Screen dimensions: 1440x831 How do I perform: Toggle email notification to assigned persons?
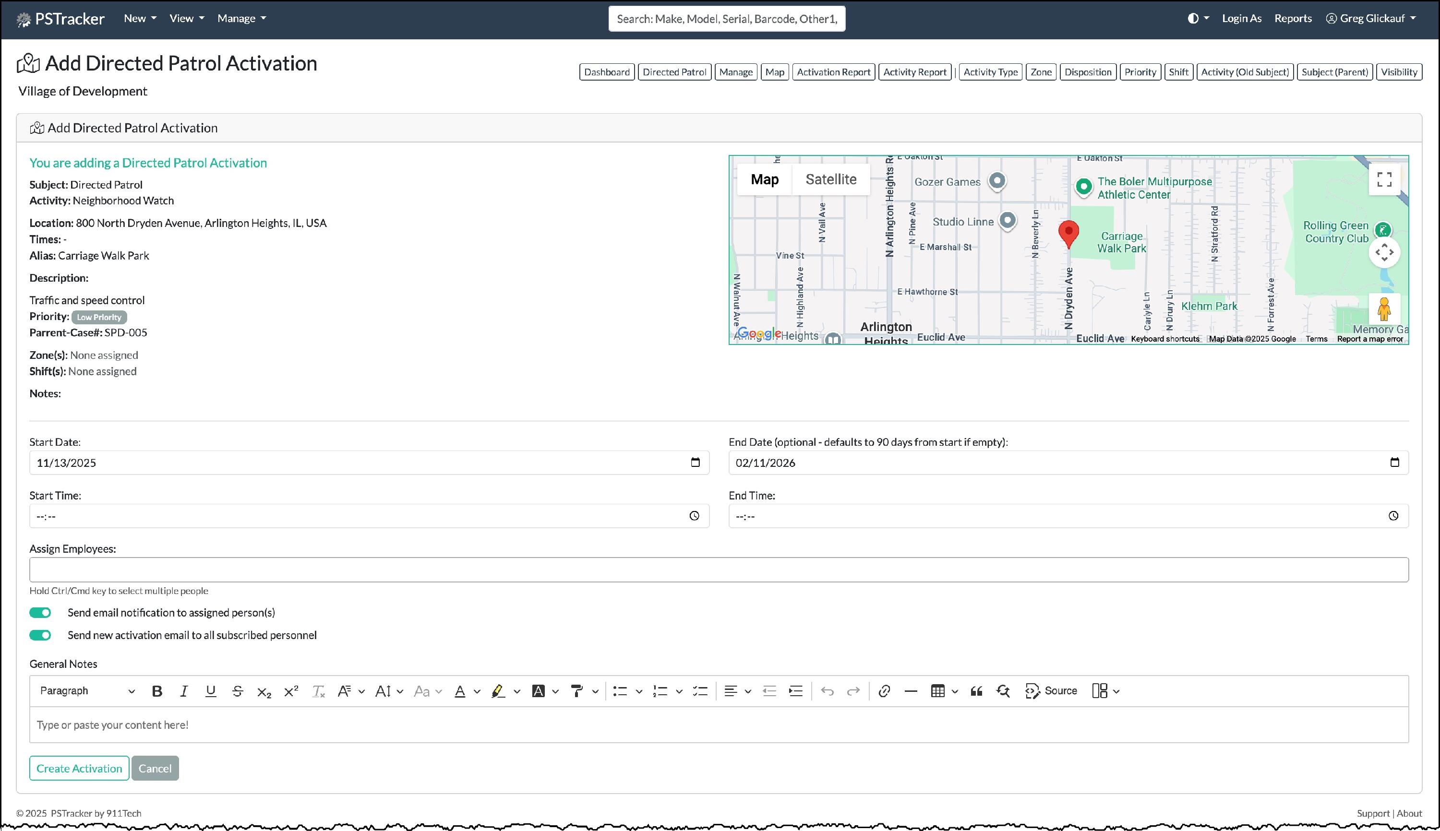40,613
